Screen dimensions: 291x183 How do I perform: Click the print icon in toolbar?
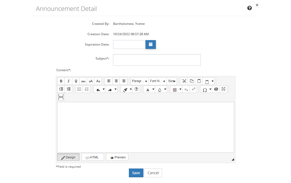[x=216, y=89]
